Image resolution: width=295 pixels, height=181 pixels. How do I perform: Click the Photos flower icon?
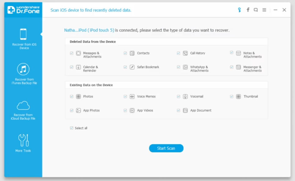(78, 96)
